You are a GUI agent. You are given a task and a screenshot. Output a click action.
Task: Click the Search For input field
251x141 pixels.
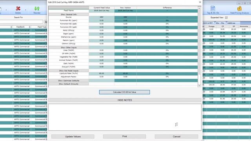(x=21, y=22)
